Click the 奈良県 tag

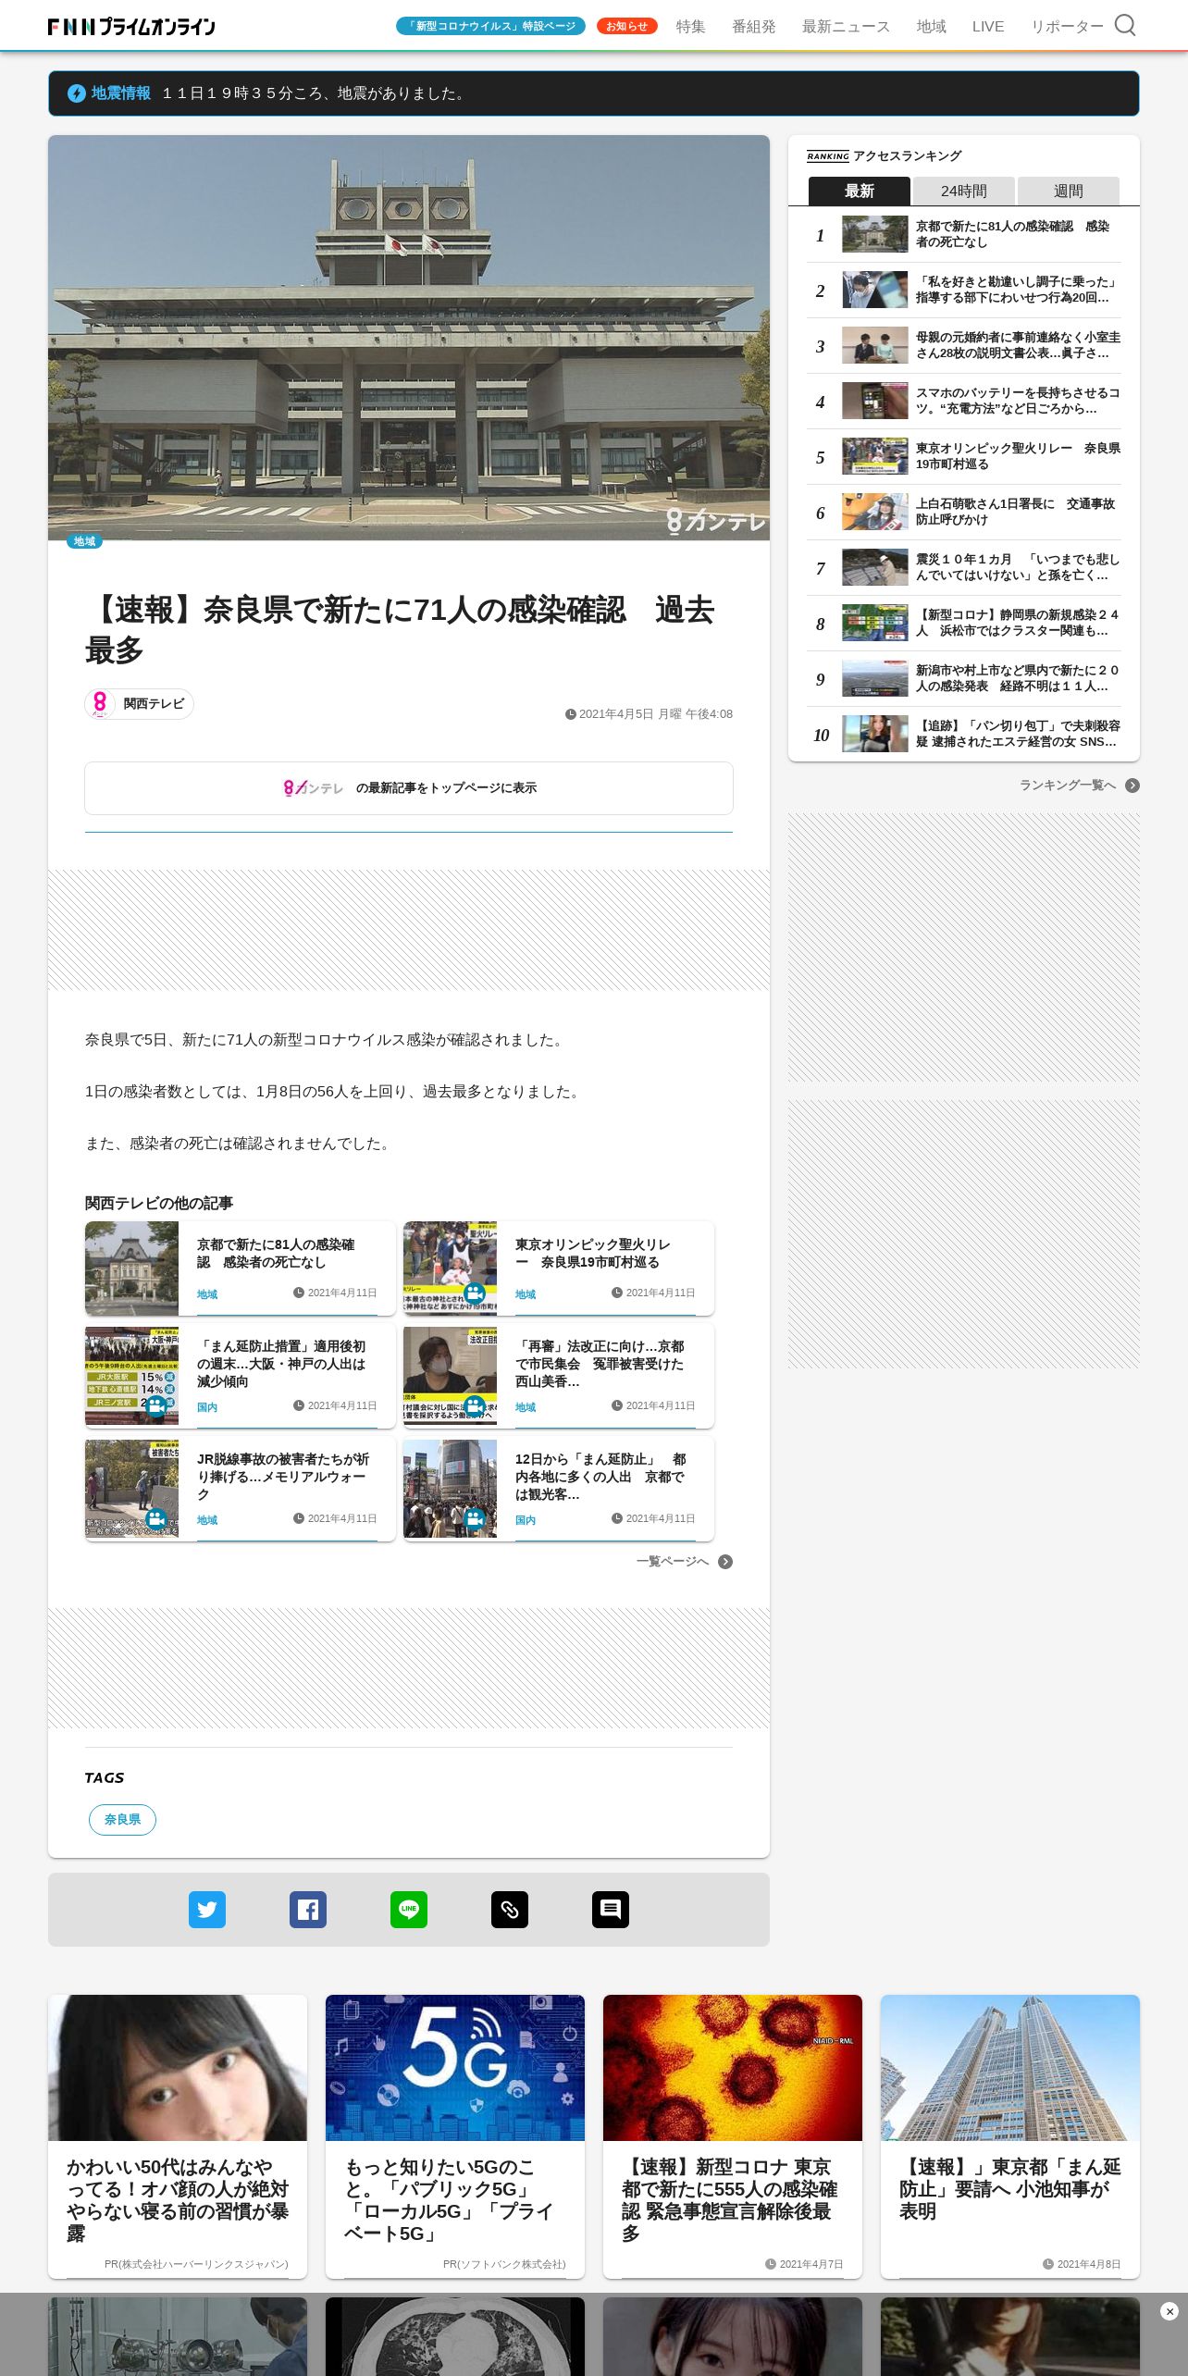(x=122, y=1820)
